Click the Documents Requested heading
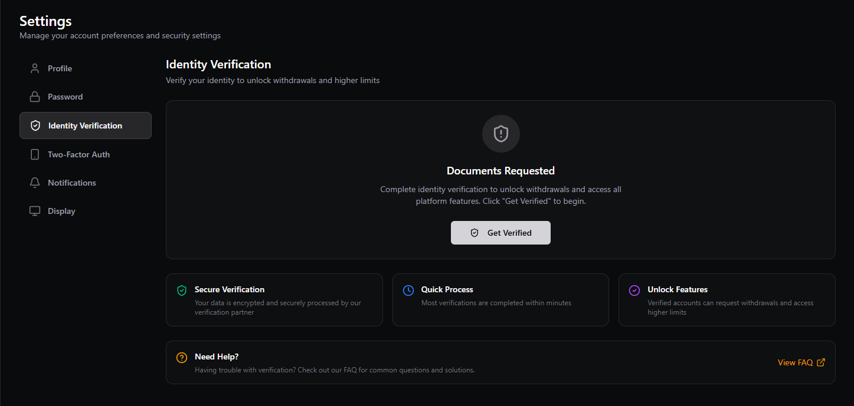The width and height of the screenshot is (854, 406). (500, 171)
